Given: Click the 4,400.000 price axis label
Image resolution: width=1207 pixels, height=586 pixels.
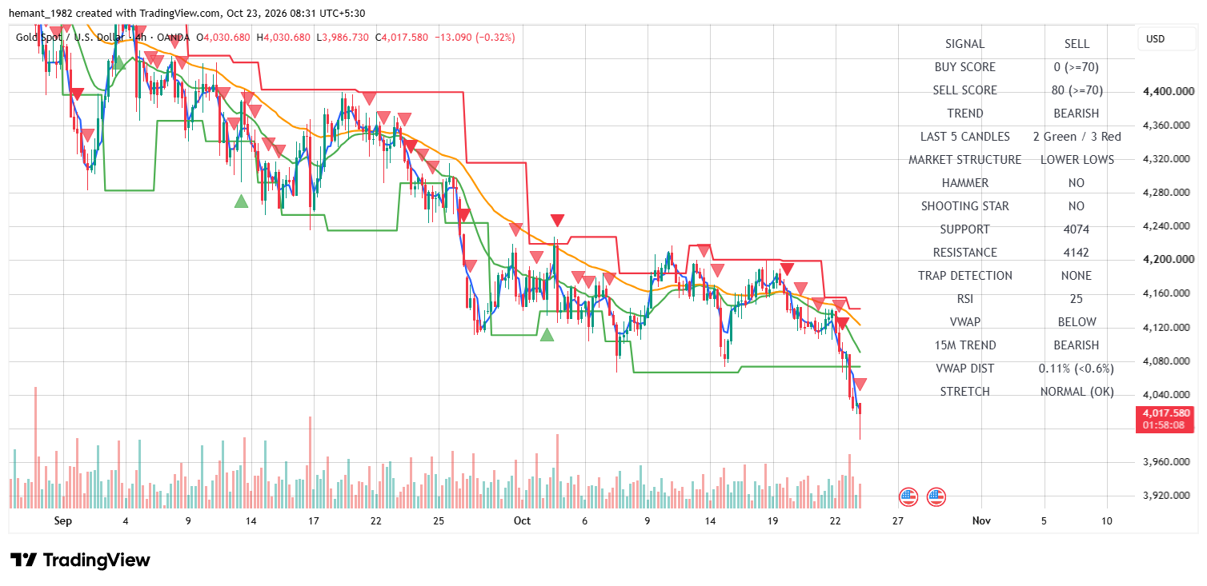Looking at the screenshot, I should pos(1169,92).
